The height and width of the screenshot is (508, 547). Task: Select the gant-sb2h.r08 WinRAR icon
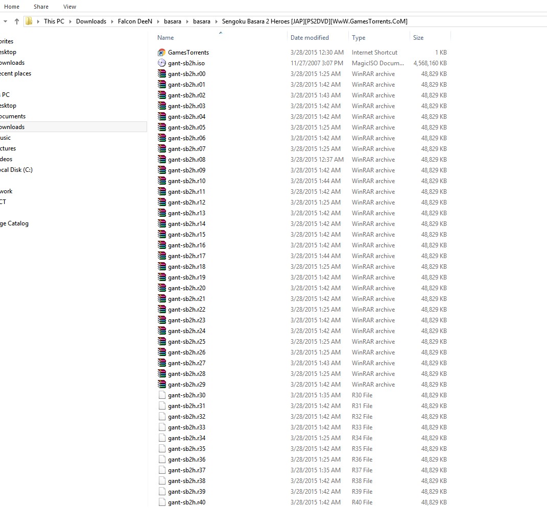[x=161, y=160]
